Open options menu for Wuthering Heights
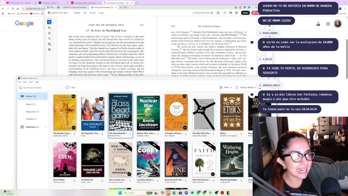 tap(241, 180)
